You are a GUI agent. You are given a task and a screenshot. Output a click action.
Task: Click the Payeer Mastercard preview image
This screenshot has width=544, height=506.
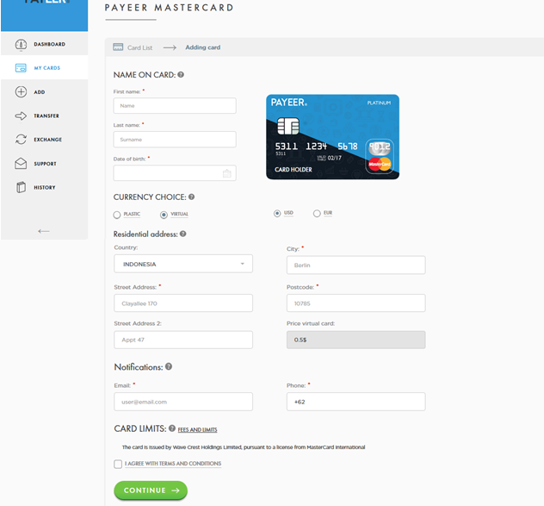(x=332, y=136)
